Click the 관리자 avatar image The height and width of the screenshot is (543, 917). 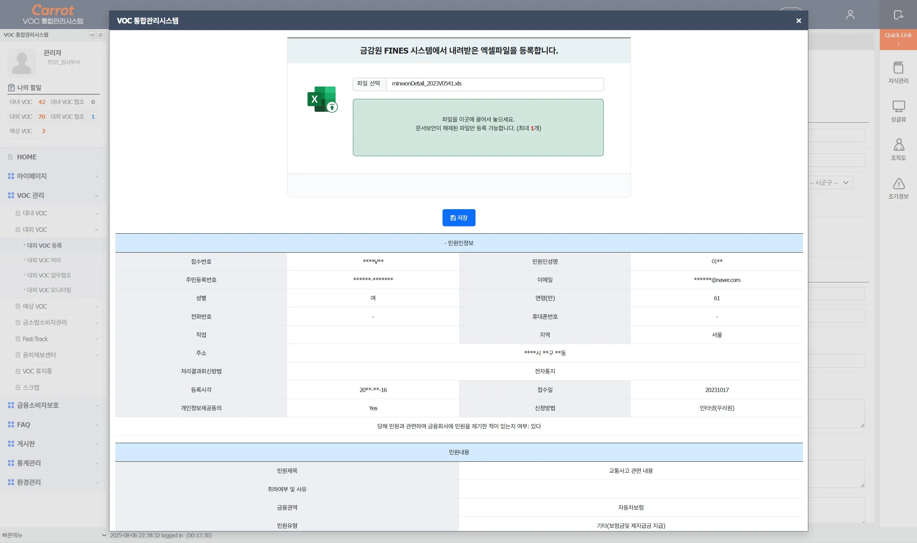pos(22,63)
